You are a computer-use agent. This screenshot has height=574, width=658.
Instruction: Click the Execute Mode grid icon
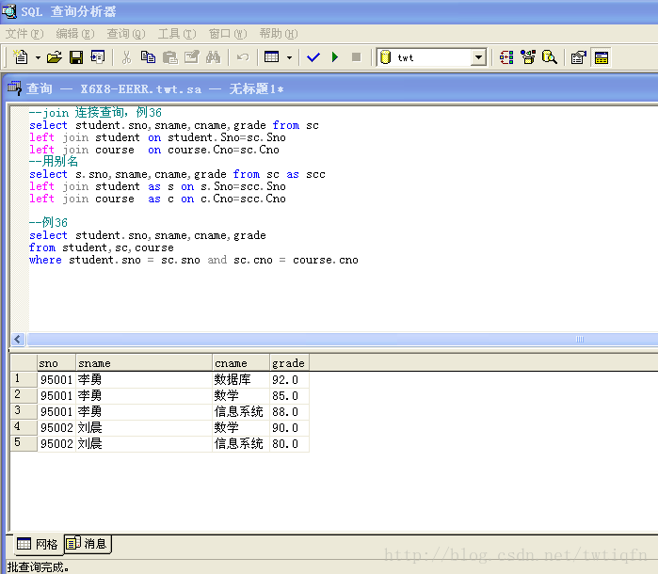(271, 57)
